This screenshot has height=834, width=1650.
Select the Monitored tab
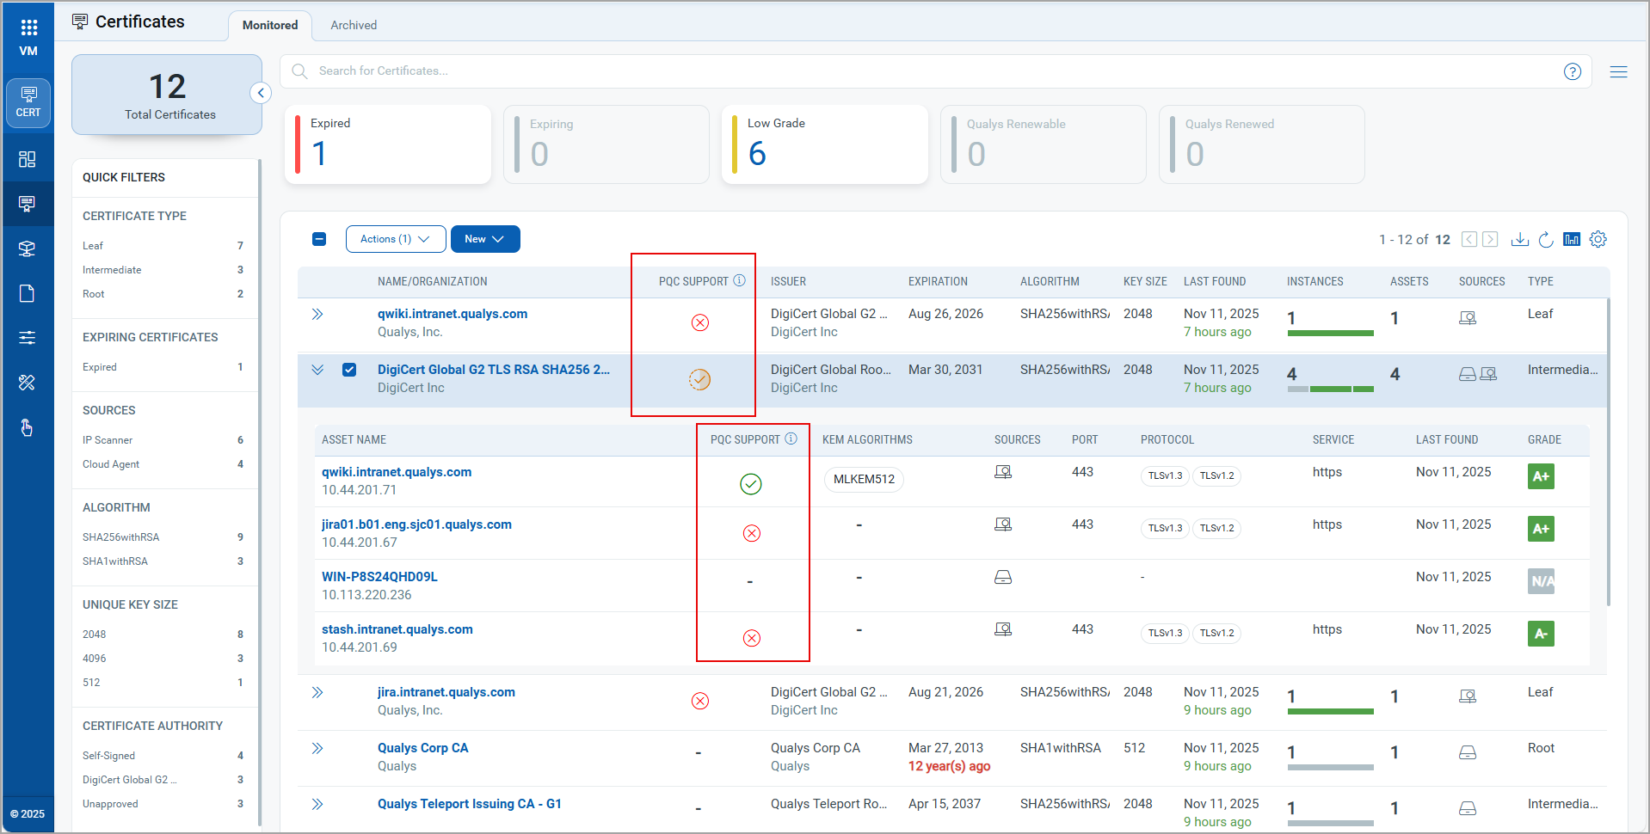click(x=270, y=25)
